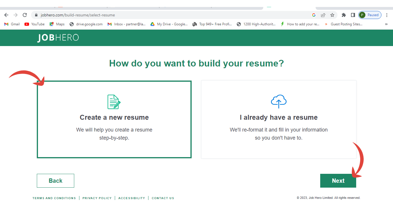Reload the page with browser refresh icon
This screenshot has height=221, width=393.
pyautogui.click(x=25, y=15)
